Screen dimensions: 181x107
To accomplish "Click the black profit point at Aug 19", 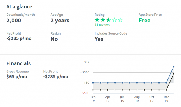I will point(137,90).
